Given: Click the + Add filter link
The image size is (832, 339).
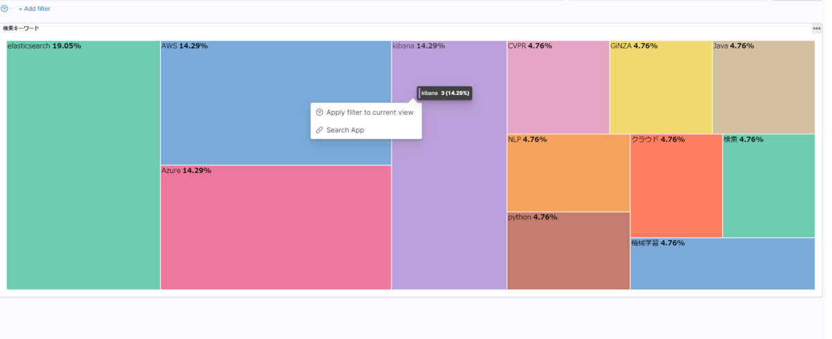Looking at the screenshot, I should pos(34,9).
